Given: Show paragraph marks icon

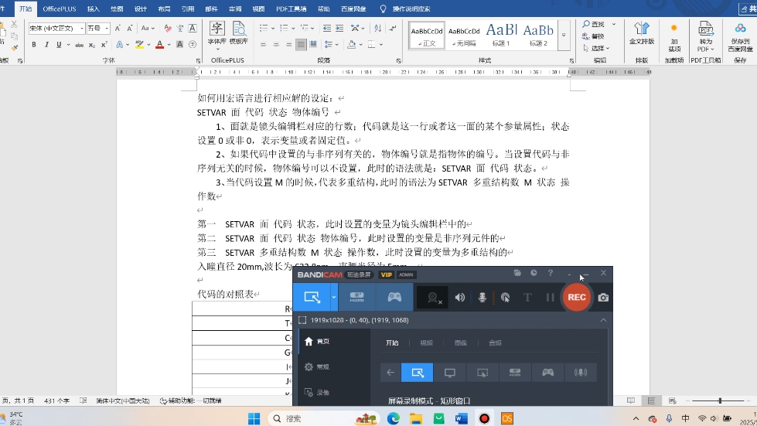Looking at the screenshot, I should 393,29.
